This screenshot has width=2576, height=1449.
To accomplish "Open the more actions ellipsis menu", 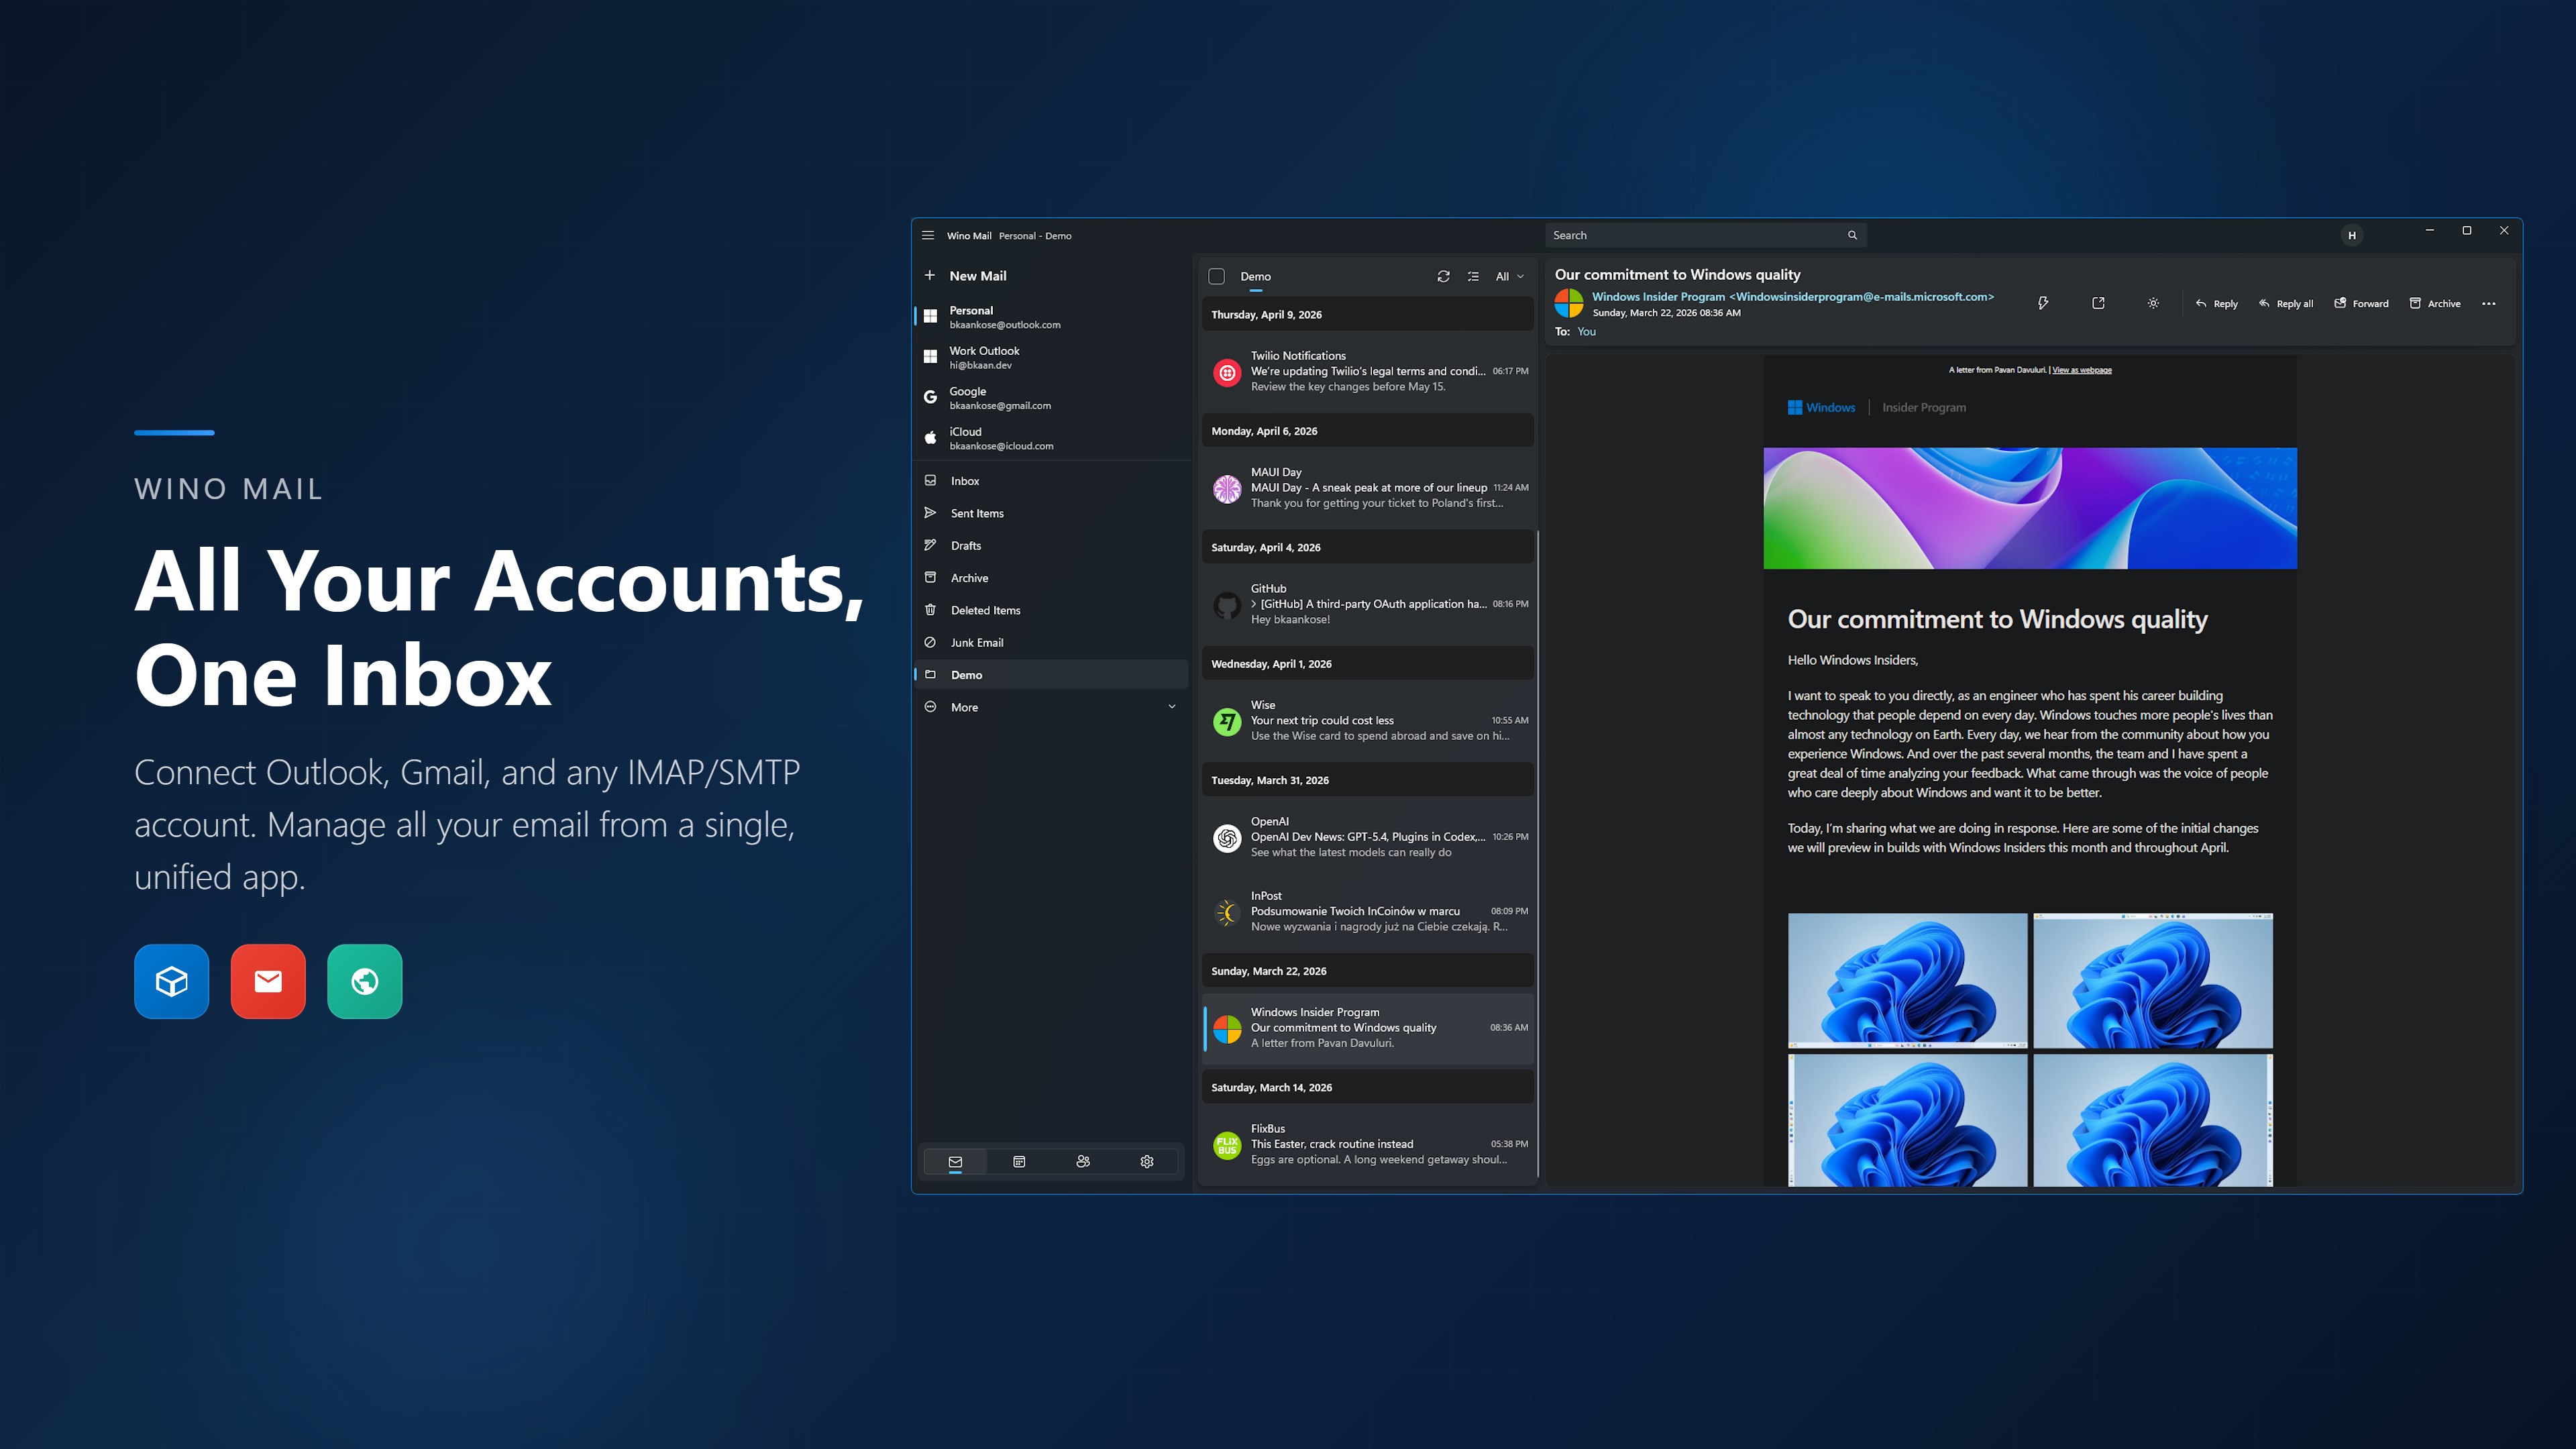I will point(2489,304).
